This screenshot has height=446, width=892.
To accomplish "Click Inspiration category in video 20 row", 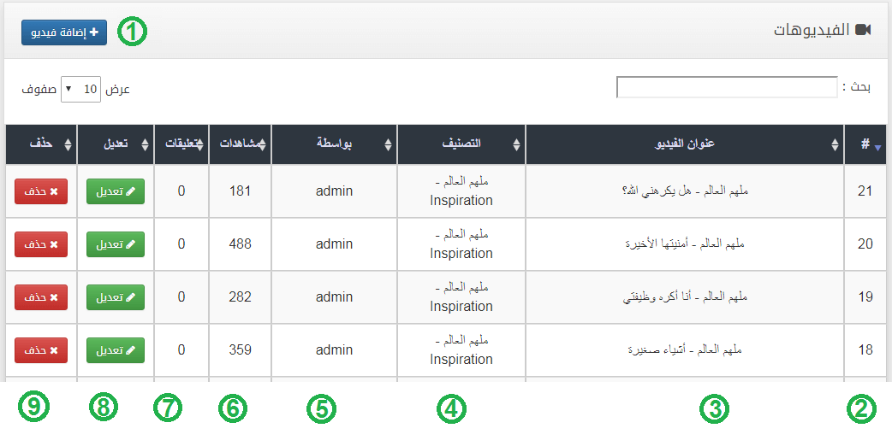I will (x=461, y=254).
